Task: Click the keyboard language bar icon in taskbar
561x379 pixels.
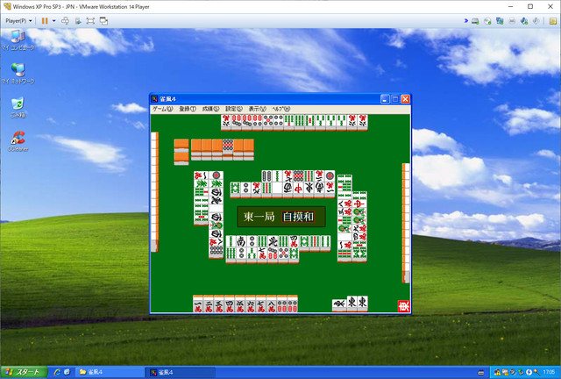Action: [x=481, y=373]
